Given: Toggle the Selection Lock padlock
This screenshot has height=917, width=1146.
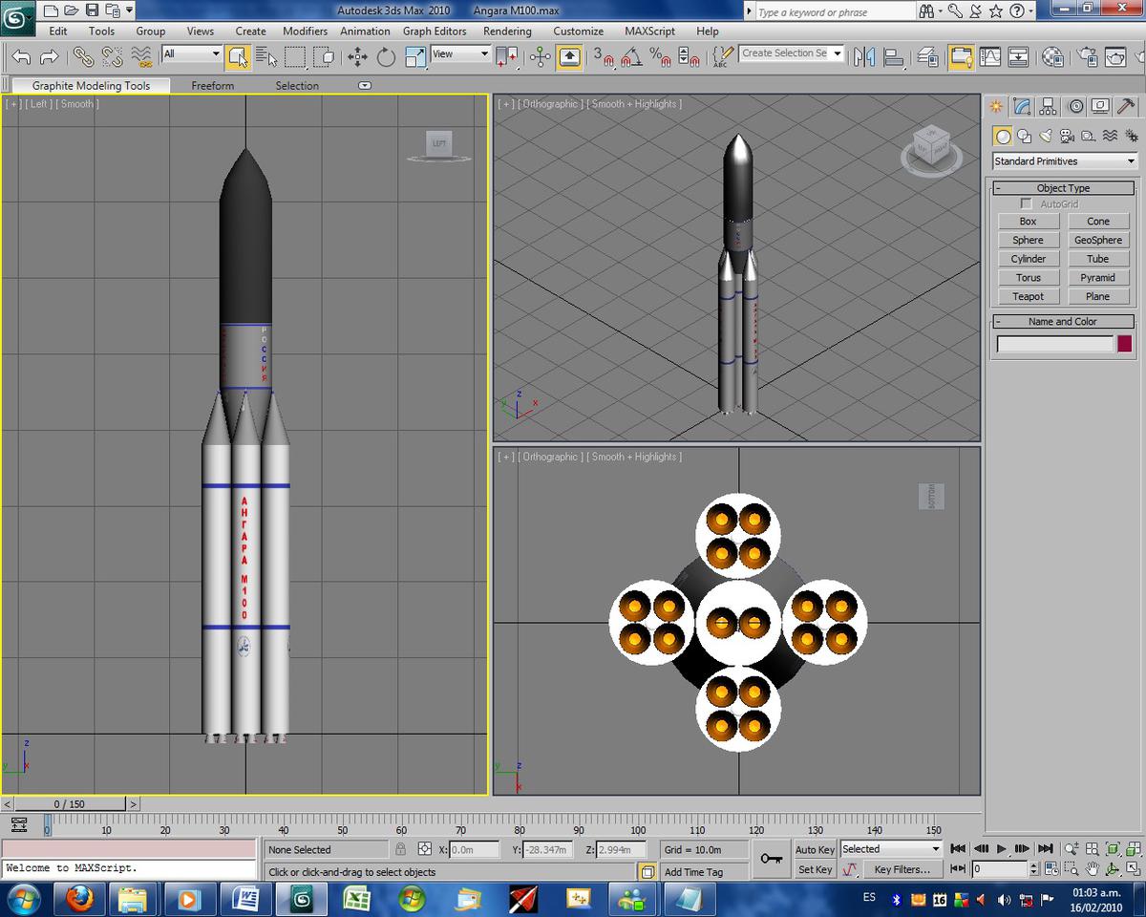Looking at the screenshot, I should (400, 849).
